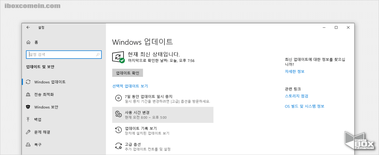Click the gear-sync icon for 고급 옵션
The width and height of the screenshot is (379, 155).
click(118, 146)
